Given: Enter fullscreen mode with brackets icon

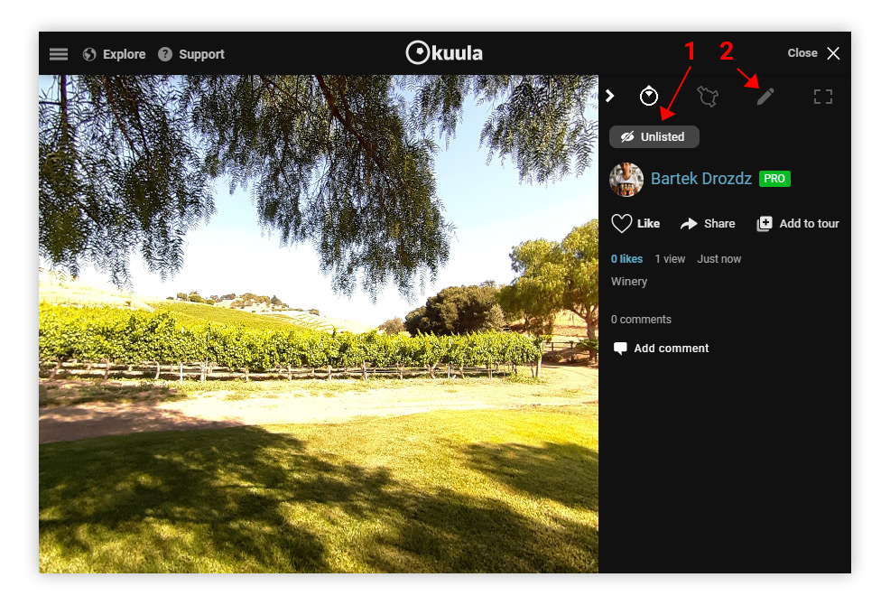Looking at the screenshot, I should point(823,97).
